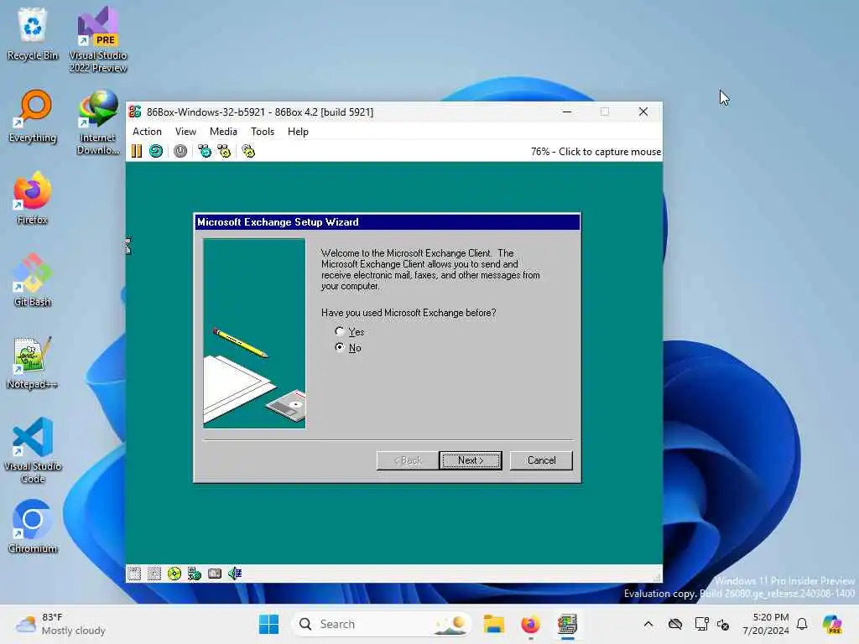
Task: Click the CD-ROM status bar icon
Action: tap(174, 574)
